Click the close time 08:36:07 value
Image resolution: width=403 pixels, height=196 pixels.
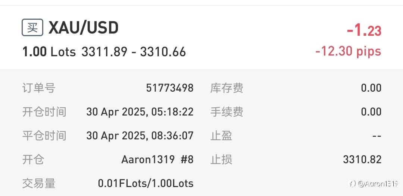pyautogui.click(x=140, y=136)
